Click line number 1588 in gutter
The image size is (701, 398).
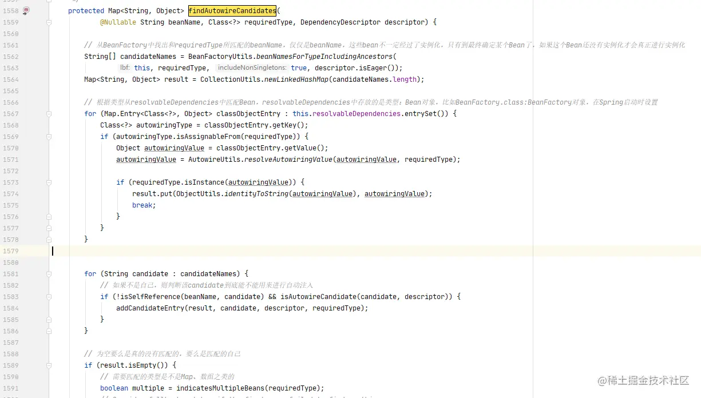(10, 354)
